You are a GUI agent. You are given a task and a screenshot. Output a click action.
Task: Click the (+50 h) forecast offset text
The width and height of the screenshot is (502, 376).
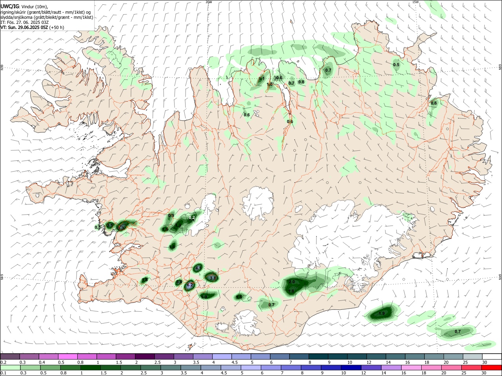pyautogui.click(x=57, y=27)
